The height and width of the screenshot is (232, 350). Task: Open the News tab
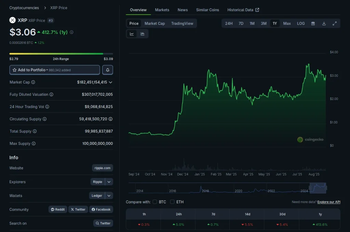point(183,10)
